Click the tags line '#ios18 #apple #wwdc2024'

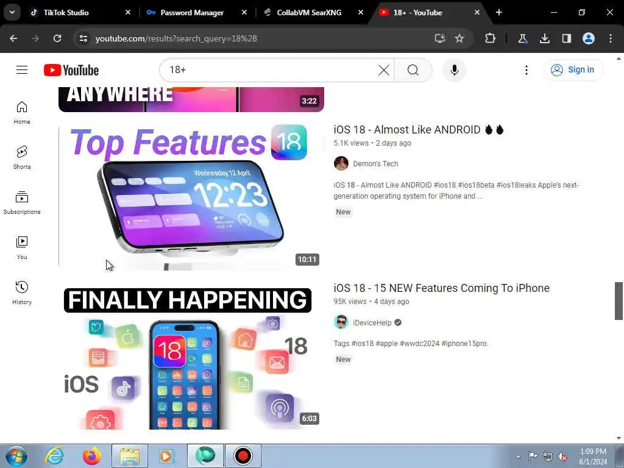click(411, 344)
